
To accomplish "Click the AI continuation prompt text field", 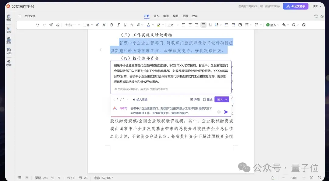I will 172,111.
